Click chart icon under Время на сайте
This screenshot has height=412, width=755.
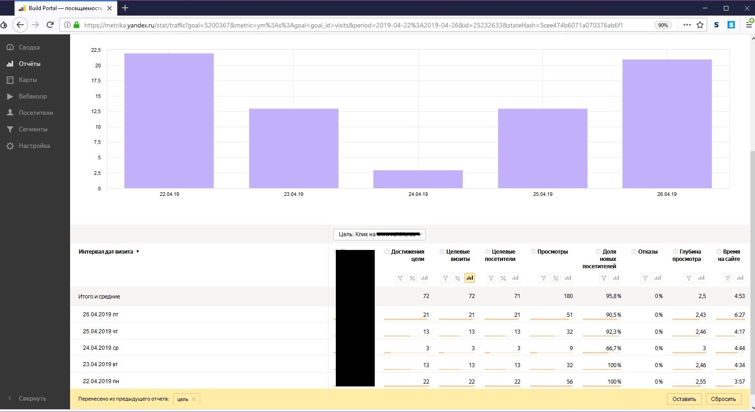click(x=740, y=278)
